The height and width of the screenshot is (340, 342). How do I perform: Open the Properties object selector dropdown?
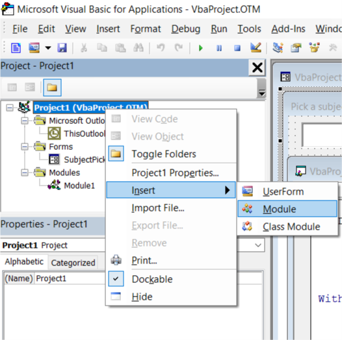(x=258, y=245)
